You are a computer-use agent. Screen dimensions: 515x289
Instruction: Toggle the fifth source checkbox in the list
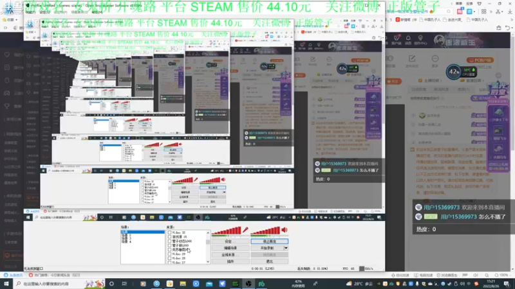pos(169,250)
